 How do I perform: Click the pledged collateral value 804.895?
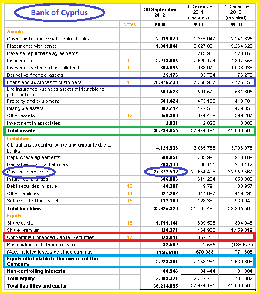(169, 68)
